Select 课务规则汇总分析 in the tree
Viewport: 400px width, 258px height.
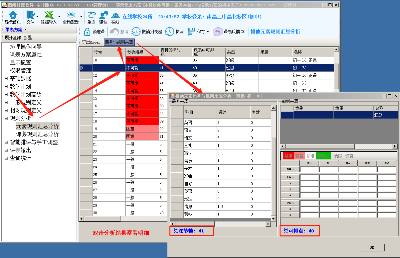[x=37, y=134]
